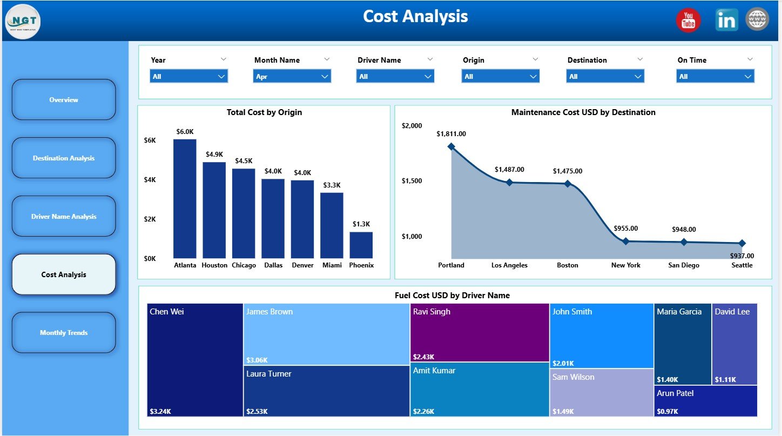Navigate to Destination Analysis
This screenshot has width=782, height=436.
click(63, 158)
